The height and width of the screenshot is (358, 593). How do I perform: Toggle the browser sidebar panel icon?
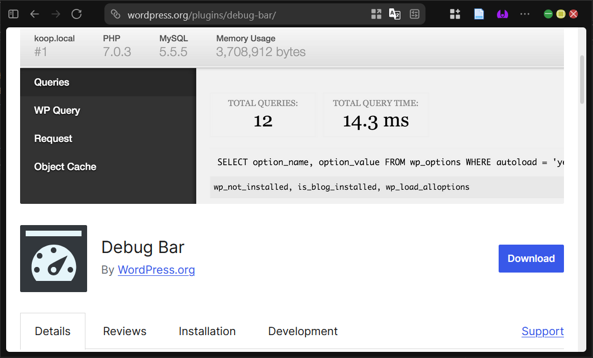(13, 15)
